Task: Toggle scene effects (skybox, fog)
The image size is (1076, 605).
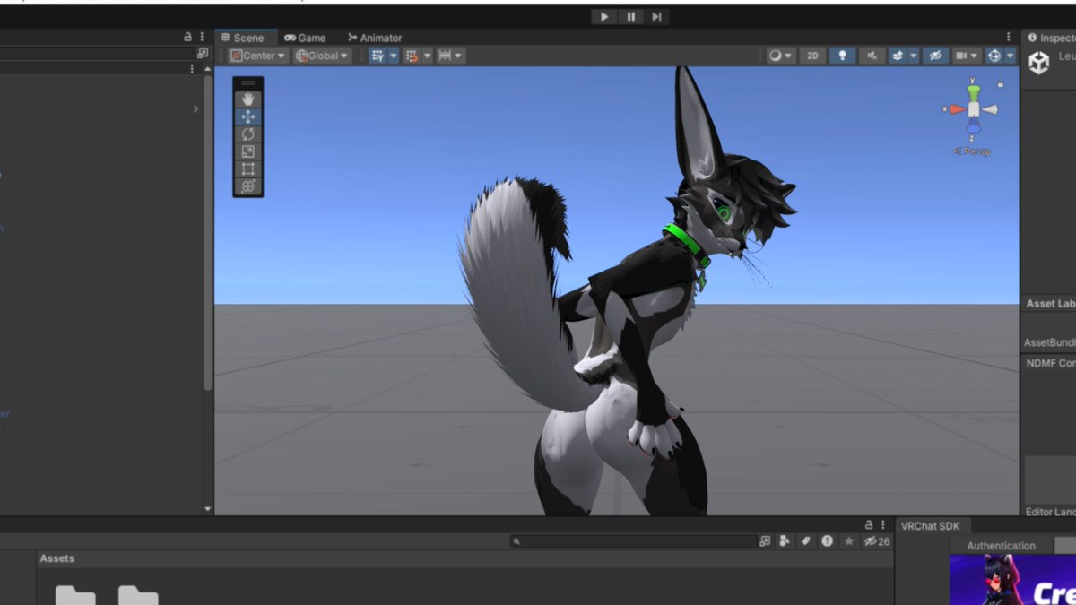Action: pos(898,56)
